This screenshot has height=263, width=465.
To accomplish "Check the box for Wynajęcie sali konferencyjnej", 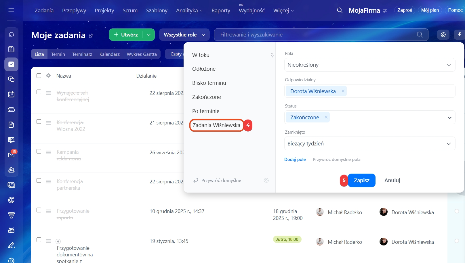I will click(39, 92).
